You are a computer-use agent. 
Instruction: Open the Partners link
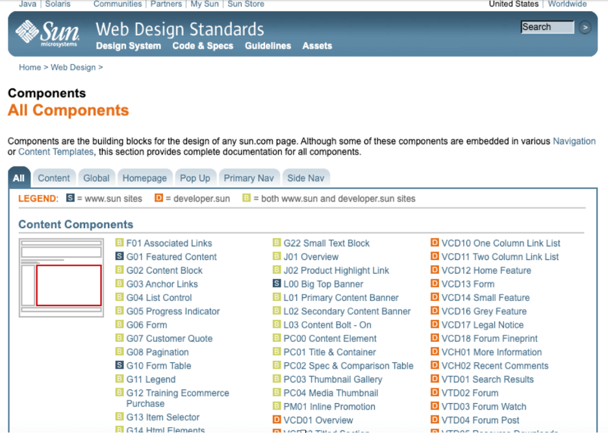166,4
